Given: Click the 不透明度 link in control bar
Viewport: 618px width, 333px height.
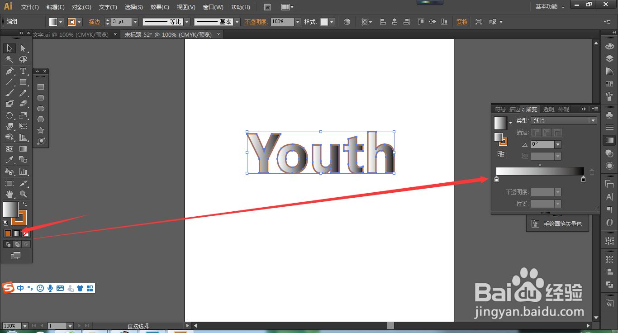Looking at the screenshot, I should pyautogui.click(x=256, y=22).
